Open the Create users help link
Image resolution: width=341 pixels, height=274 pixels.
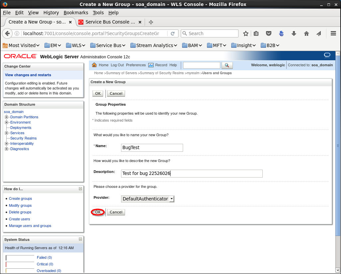(x=19, y=219)
